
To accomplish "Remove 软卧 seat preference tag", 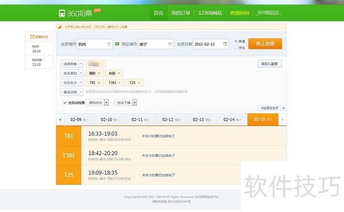I will (x=119, y=73).
